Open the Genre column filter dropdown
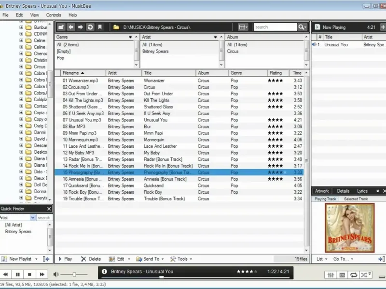The height and width of the screenshot is (289, 386). tap(130, 37)
